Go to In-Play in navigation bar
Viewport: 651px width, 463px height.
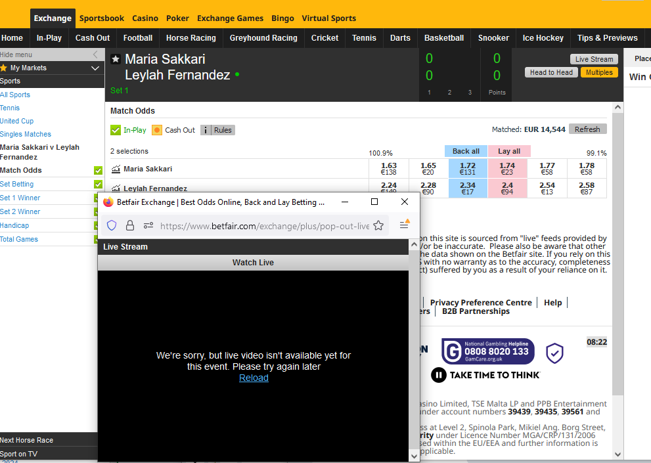tap(49, 38)
